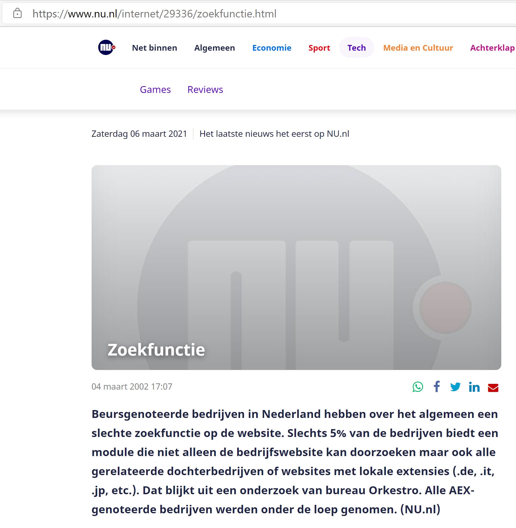The width and height of the screenshot is (516, 528).
Task: Click the lock icon in address bar
Action: point(17,13)
